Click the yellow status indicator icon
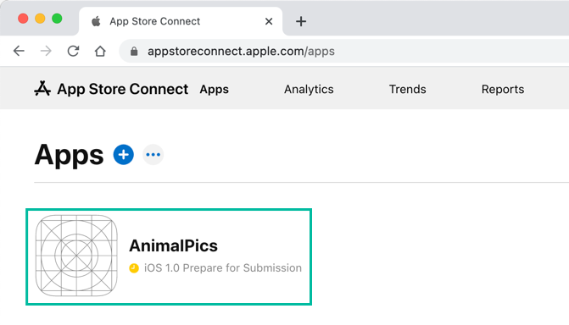The height and width of the screenshot is (325, 569). [x=134, y=268]
